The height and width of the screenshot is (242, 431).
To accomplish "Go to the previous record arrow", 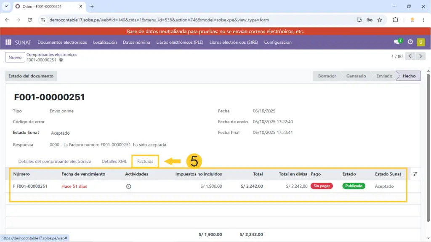I will [x=410, y=56].
